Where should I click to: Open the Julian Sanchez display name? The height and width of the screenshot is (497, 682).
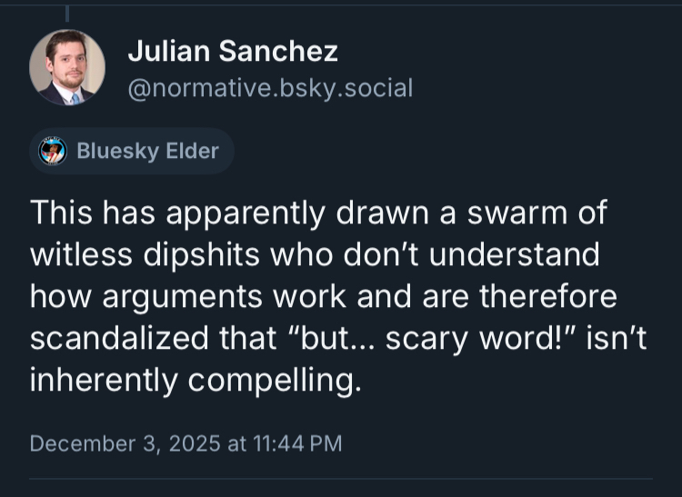pos(233,52)
